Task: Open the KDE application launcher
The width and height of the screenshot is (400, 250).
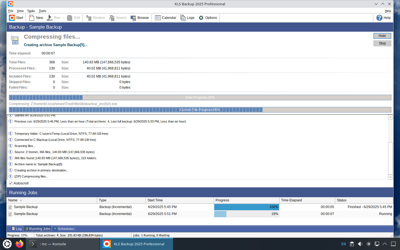Action: coord(7,244)
